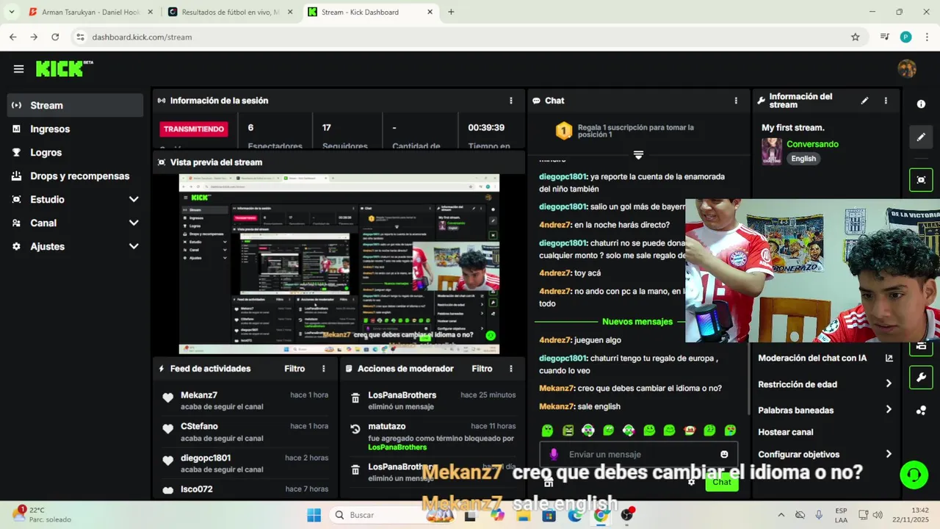Click the stream preview thumbnail

[339, 264]
